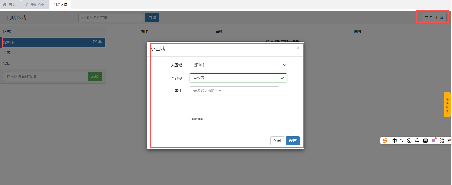Viewport: 452px width, 185px height.
Task: Switch to the 集团档案 tab
Action: point(35,4)
